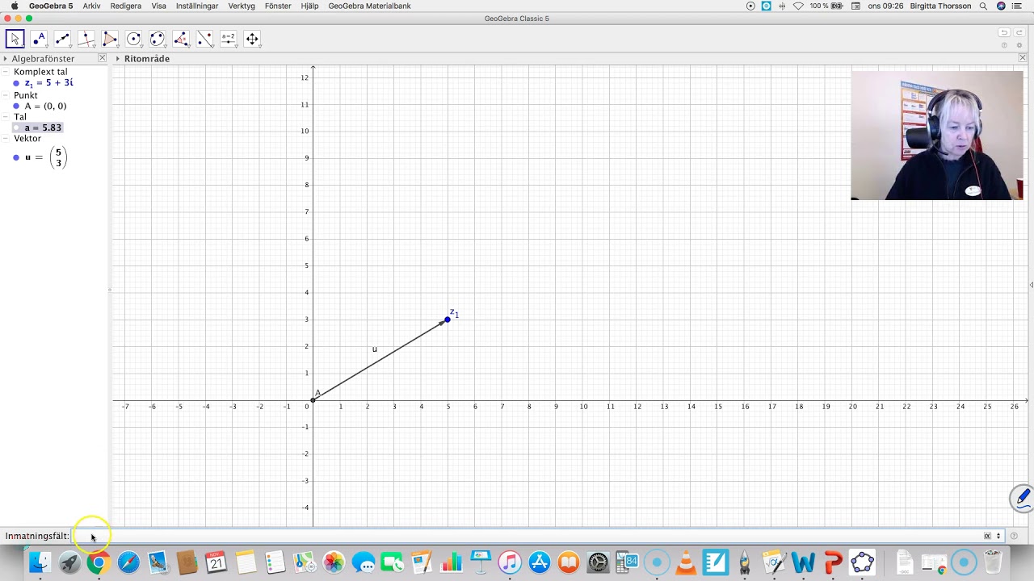Open the Arkiv menu
The height and width of the screenshot is (581, 1034).
[x=91, y=6]
